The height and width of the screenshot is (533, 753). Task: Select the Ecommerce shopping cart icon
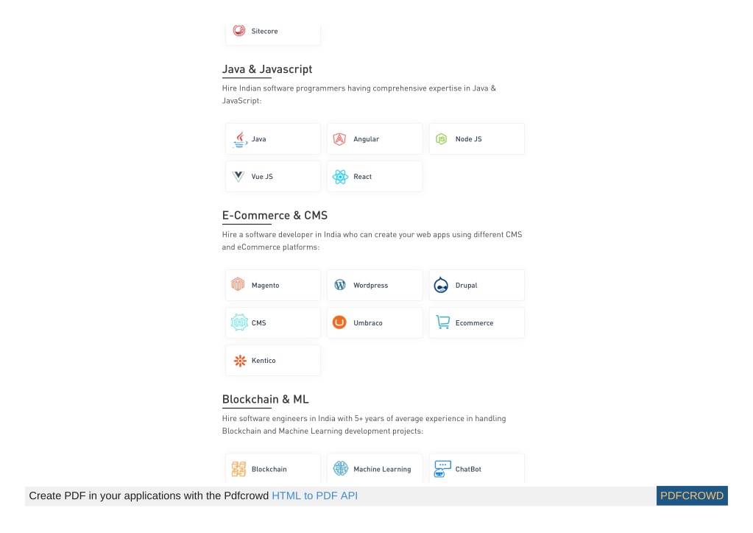pyautogui.click(x=442, y=322)
